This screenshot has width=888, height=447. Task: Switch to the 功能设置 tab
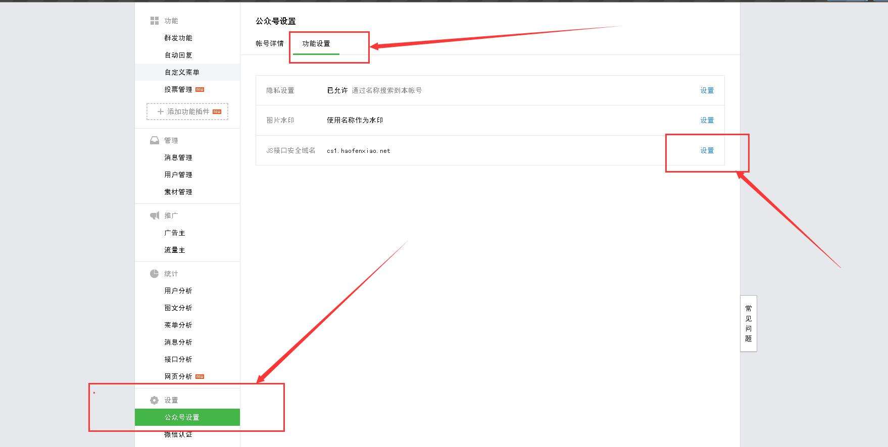pos(316,43)
